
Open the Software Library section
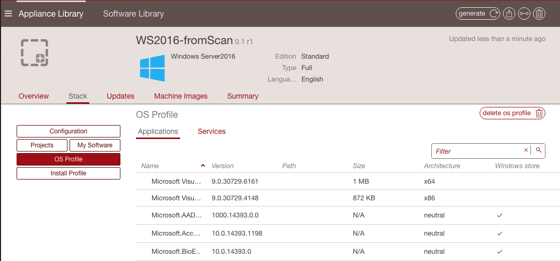133,14
